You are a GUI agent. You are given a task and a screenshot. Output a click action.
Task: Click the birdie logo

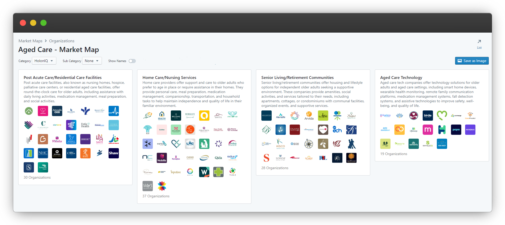click(x=428, y=116)
